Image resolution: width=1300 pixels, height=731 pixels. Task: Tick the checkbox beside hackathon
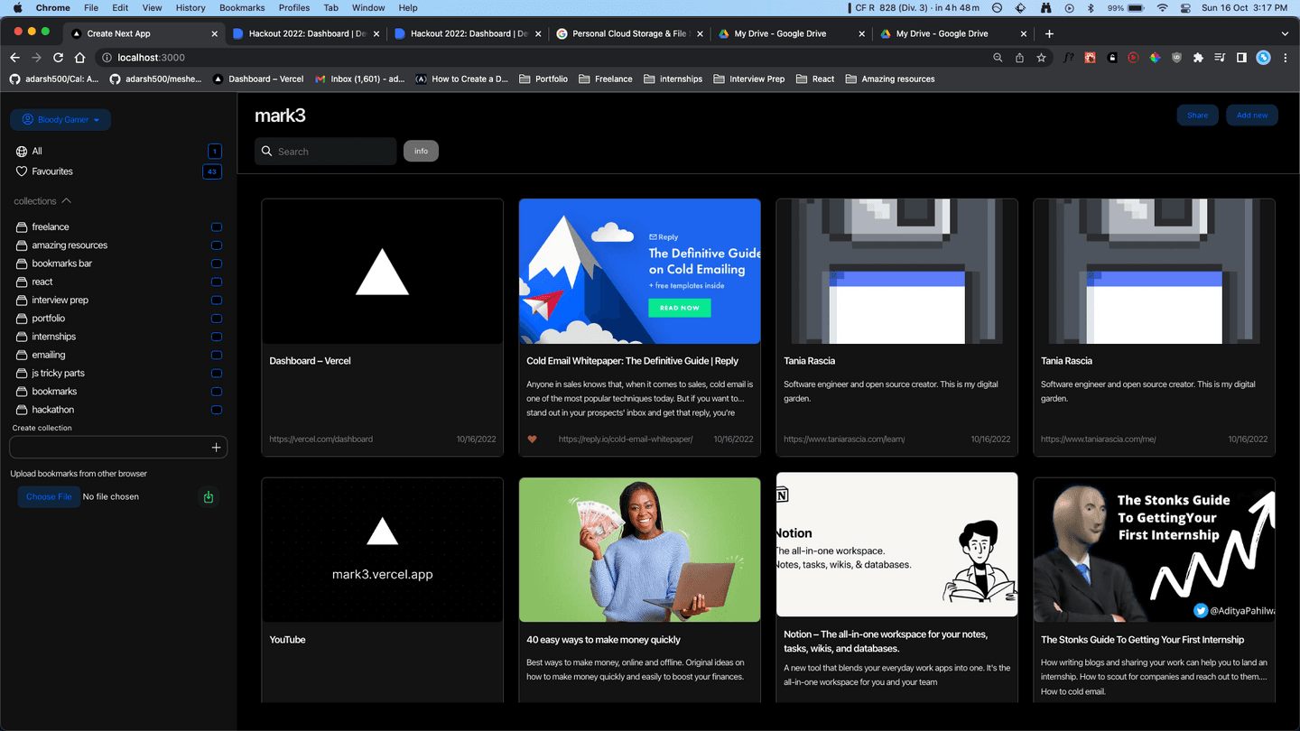pyautogui.click(x=217, y=410)
